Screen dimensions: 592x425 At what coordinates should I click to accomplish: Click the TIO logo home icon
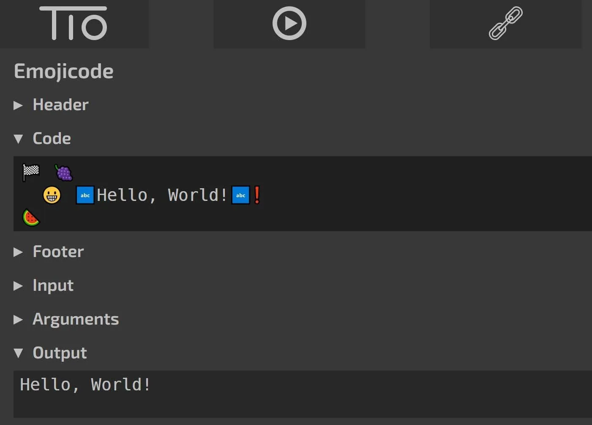[74, 24]
